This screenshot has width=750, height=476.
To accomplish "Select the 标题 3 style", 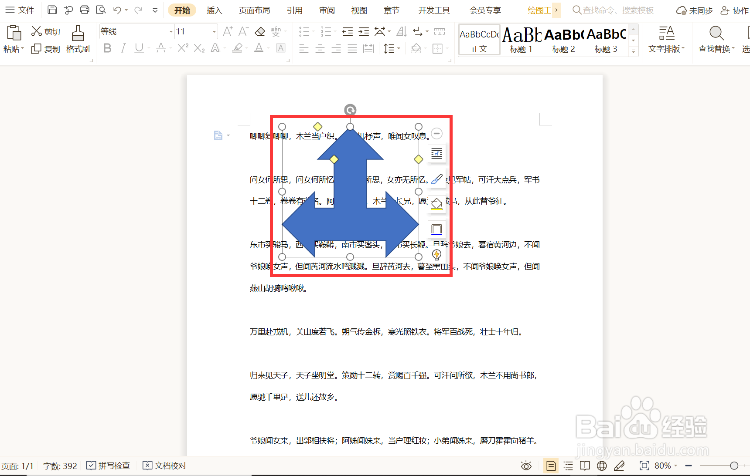I will (x=606, y=40).
